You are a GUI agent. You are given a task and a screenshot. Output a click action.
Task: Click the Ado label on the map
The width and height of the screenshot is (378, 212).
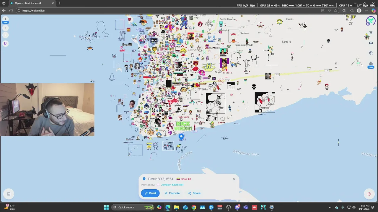(x=154, y=40)
